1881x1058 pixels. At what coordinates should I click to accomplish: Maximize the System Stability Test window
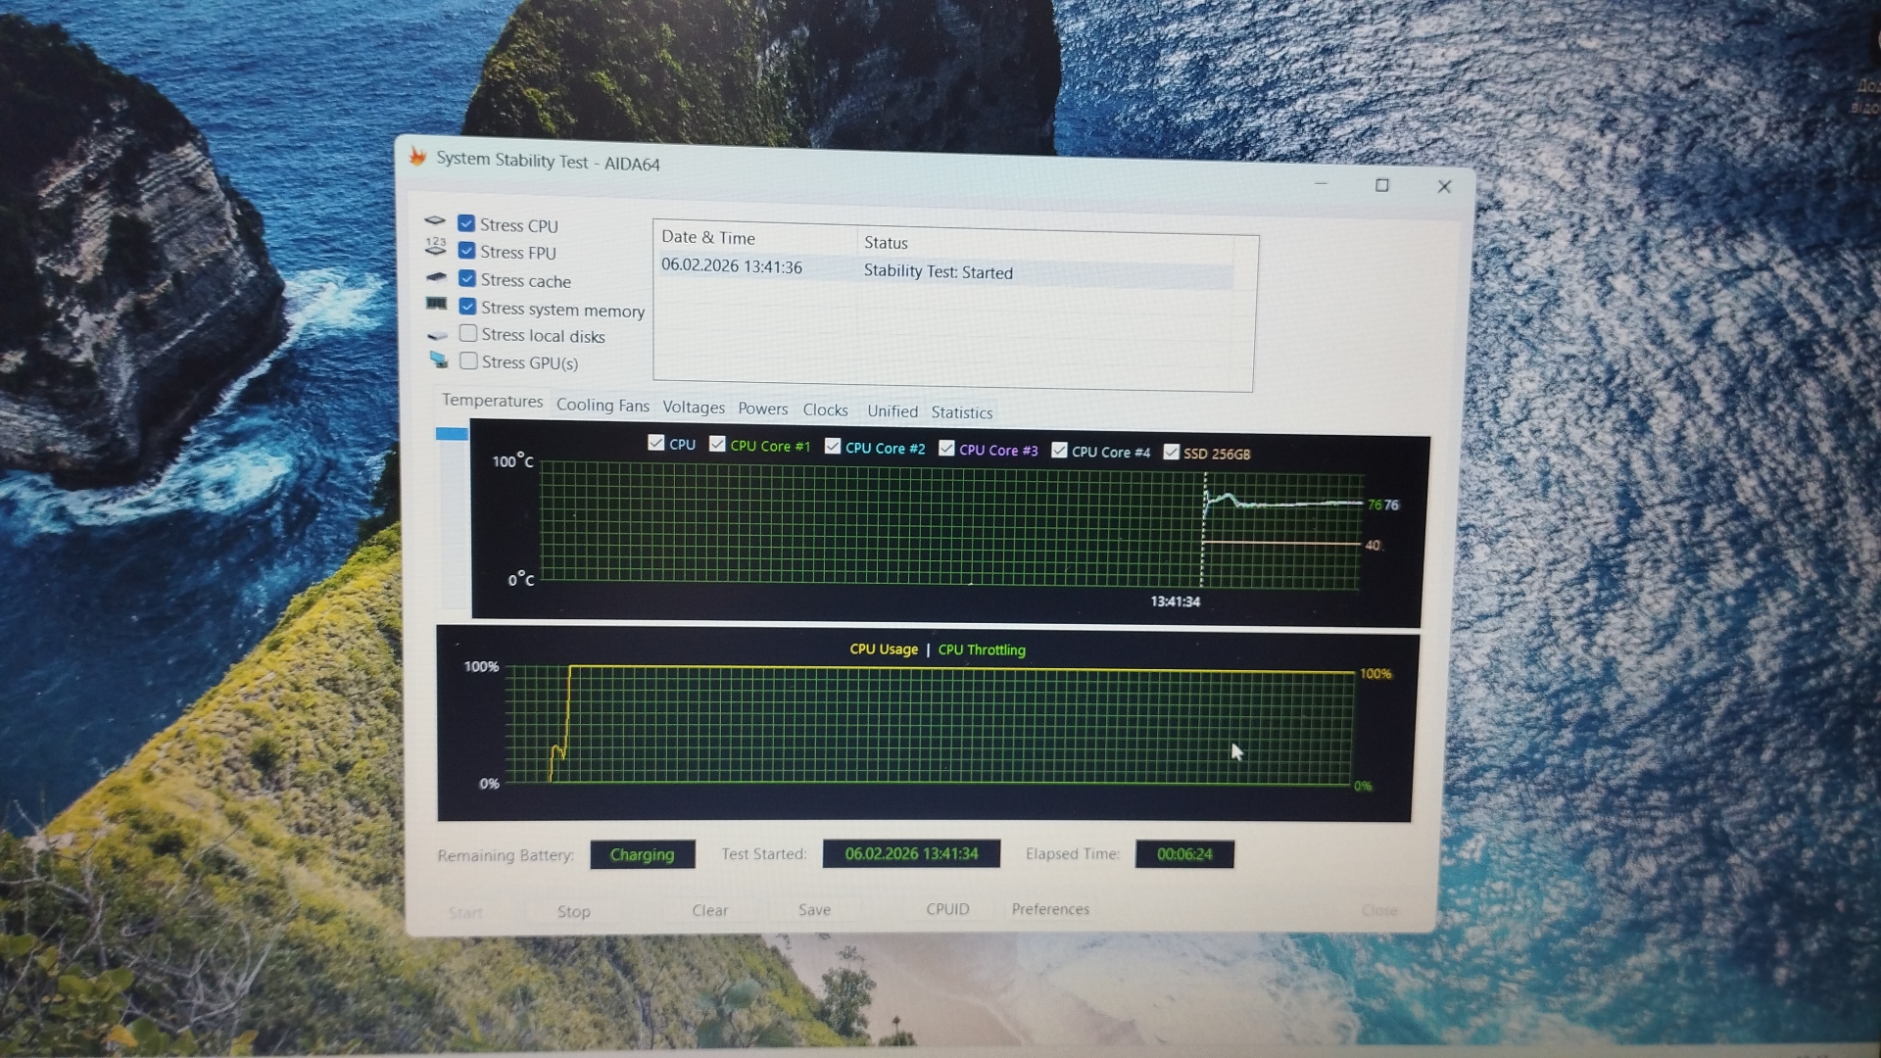pyautogui.click(x=1381, y=186)
